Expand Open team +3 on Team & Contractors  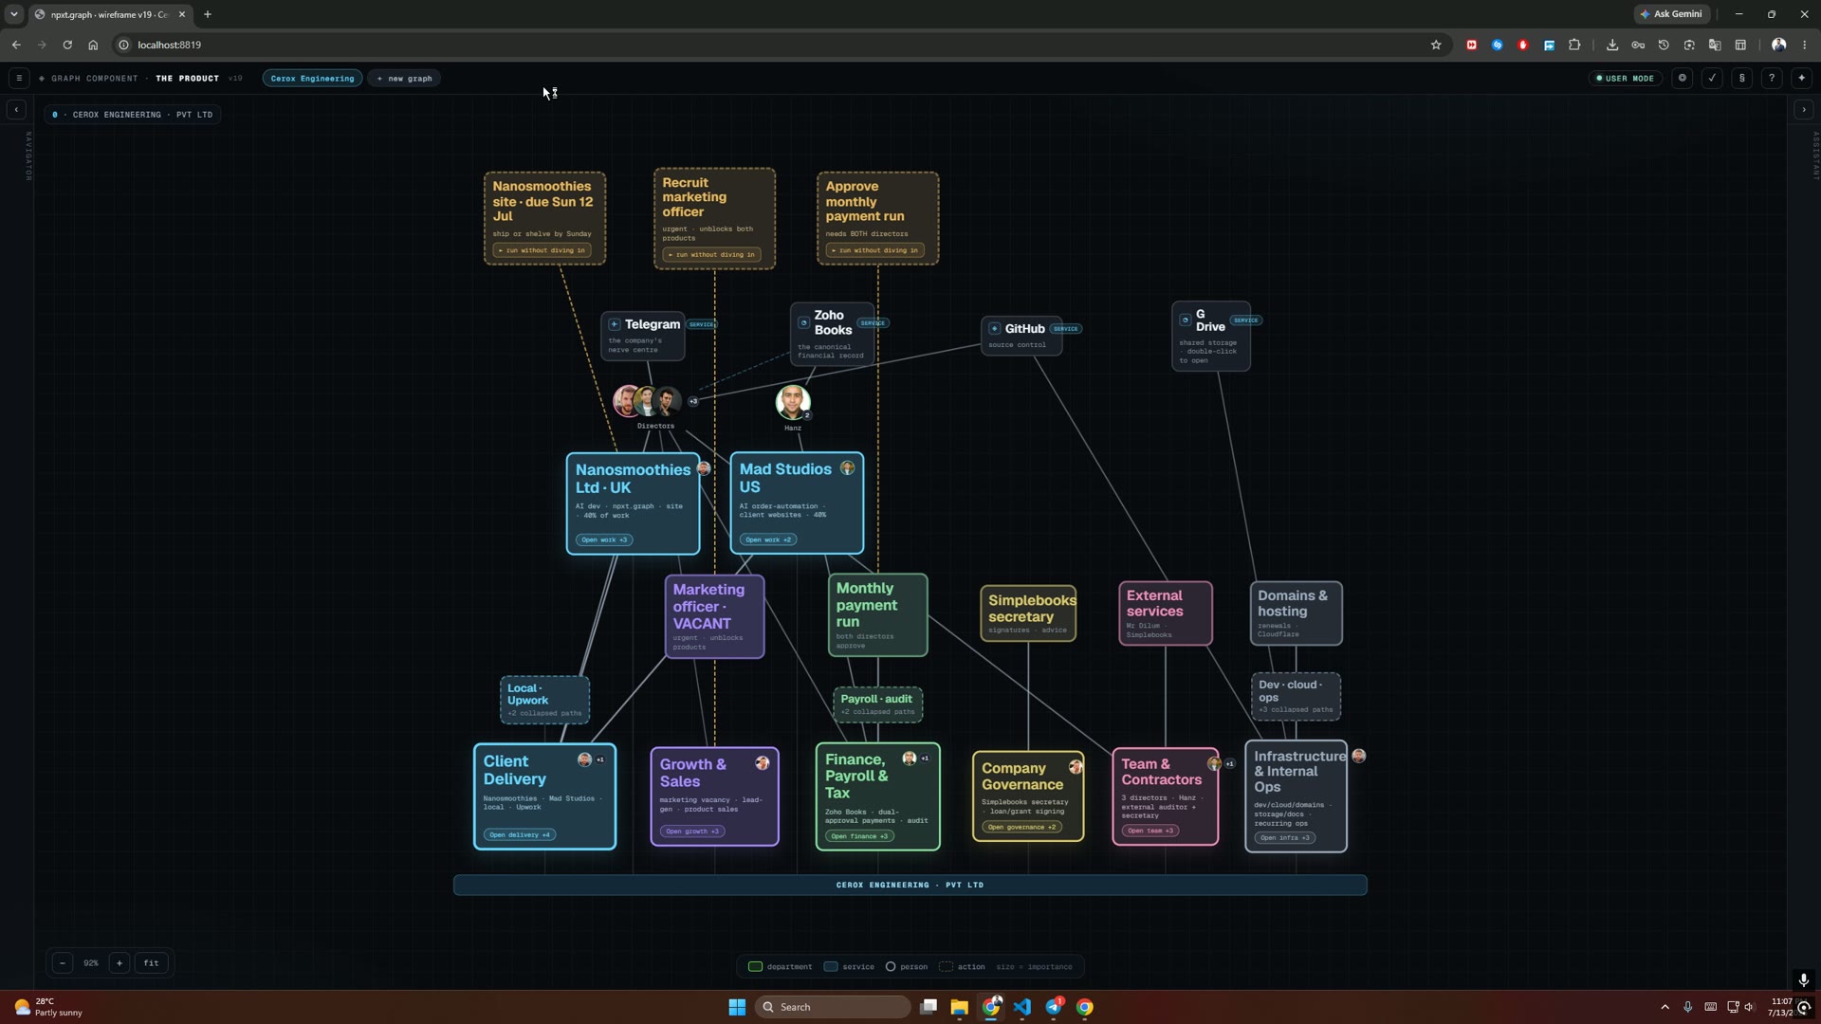click(x=1150, y=831)
